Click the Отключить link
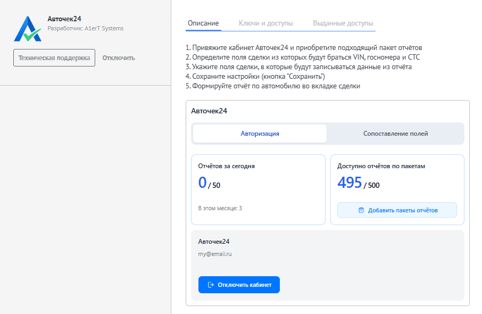482x314 pixels. tap(119, 58)
